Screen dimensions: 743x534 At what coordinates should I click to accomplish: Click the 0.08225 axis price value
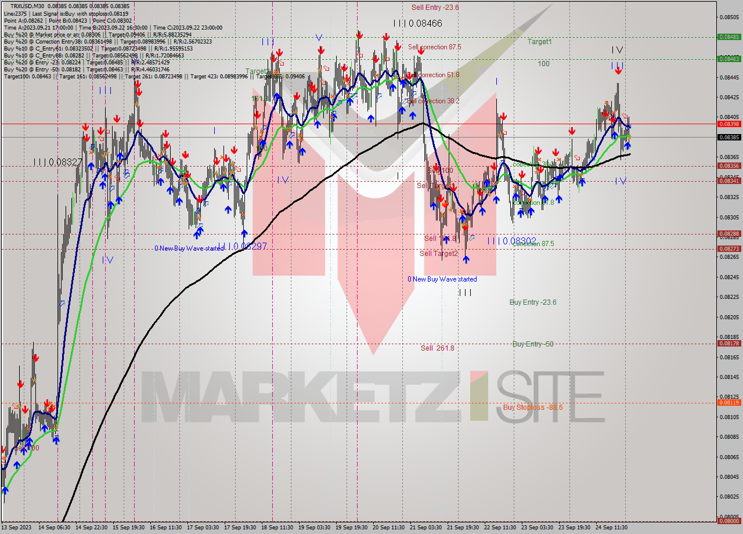tap(729, 297)
